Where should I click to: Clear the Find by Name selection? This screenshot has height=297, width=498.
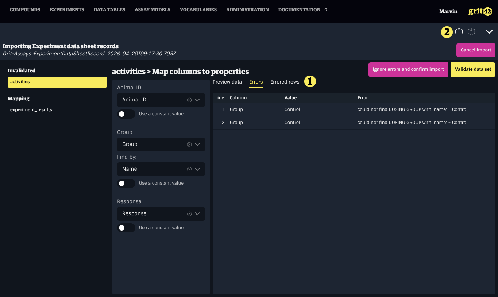(x=189, y=169)
